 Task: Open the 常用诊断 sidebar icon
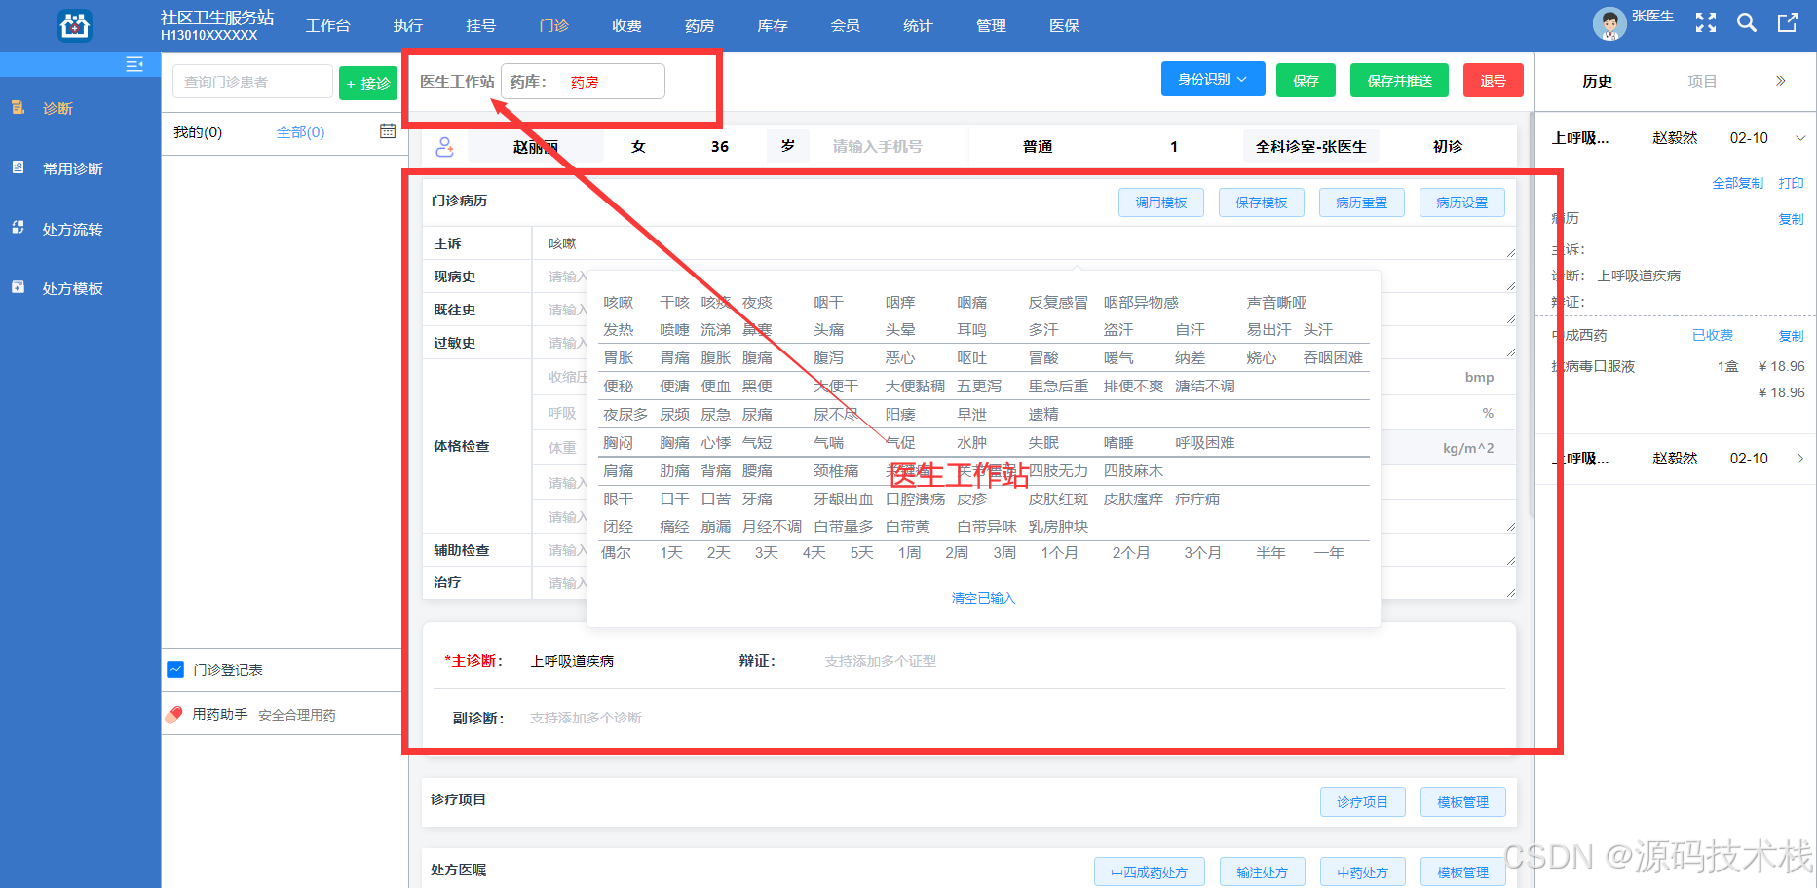point(18,167)
